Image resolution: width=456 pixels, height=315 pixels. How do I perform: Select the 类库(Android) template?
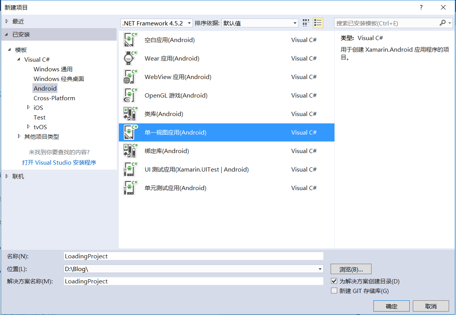[x=226, y=114]
